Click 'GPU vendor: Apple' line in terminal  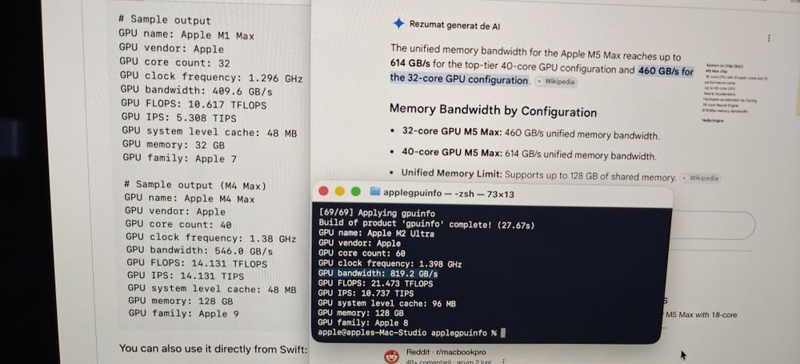359,243
